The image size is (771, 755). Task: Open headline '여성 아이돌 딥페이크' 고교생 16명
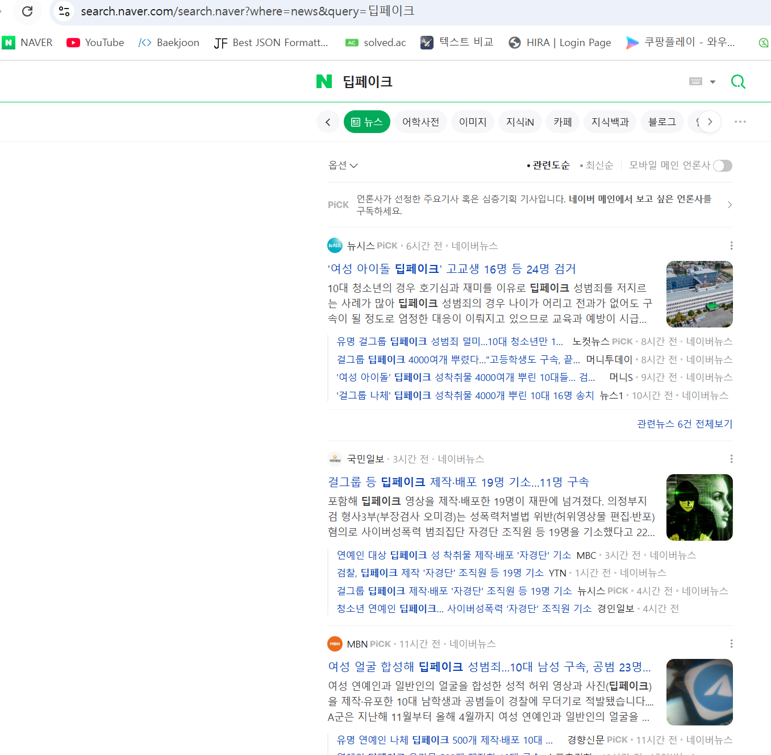coord(452,269)
